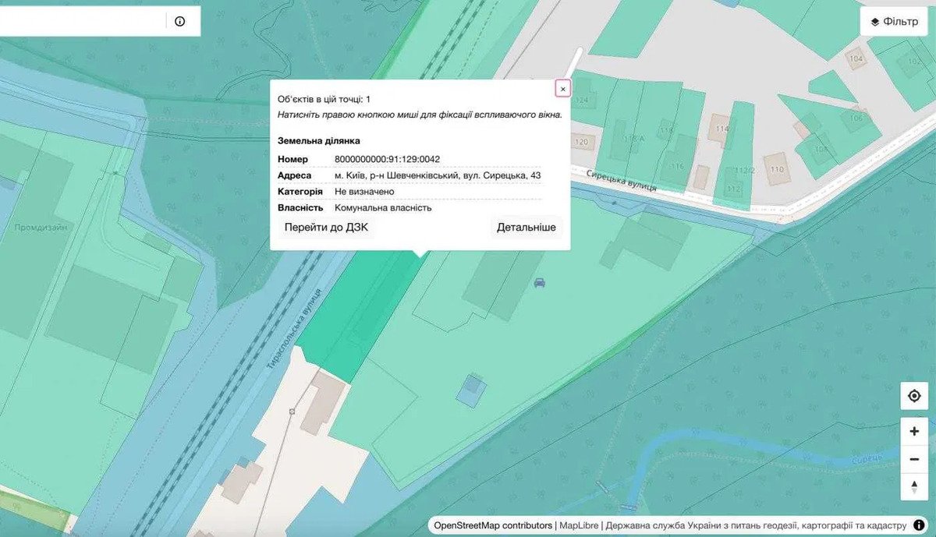This screenshot has height=537, width=936.
Task: Click the car parking icon on map
Action: click(x=539, y=283)
